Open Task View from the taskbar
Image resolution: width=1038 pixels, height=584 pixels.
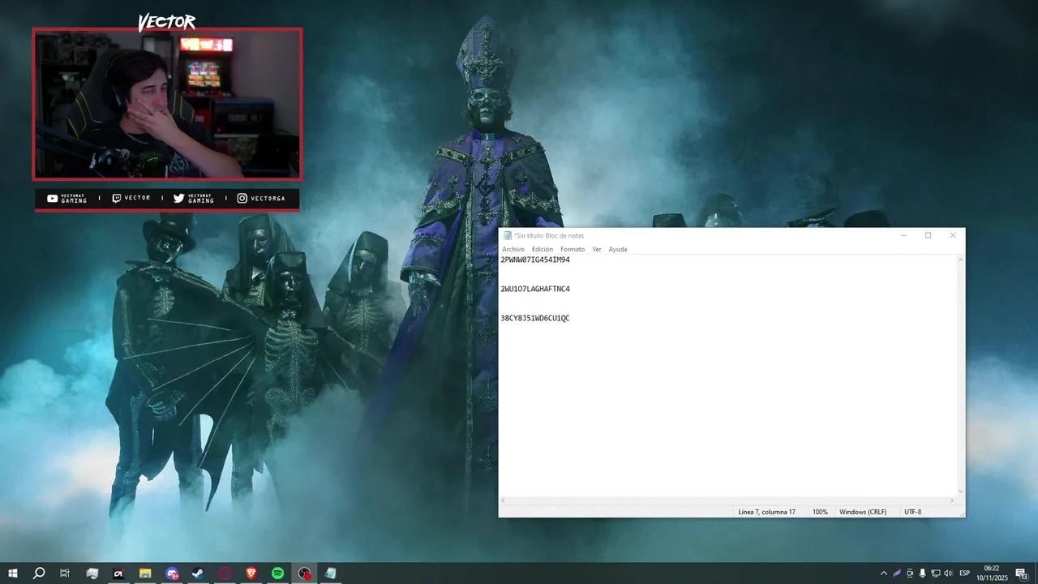65,573
